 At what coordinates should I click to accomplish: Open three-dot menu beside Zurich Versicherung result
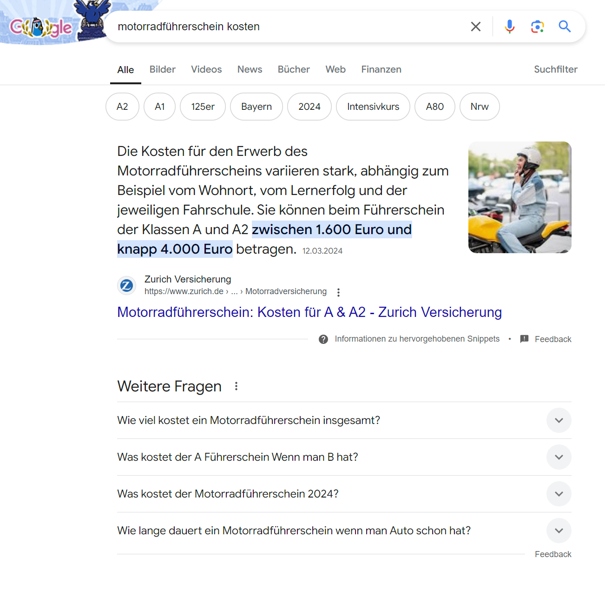pos(338,292)
